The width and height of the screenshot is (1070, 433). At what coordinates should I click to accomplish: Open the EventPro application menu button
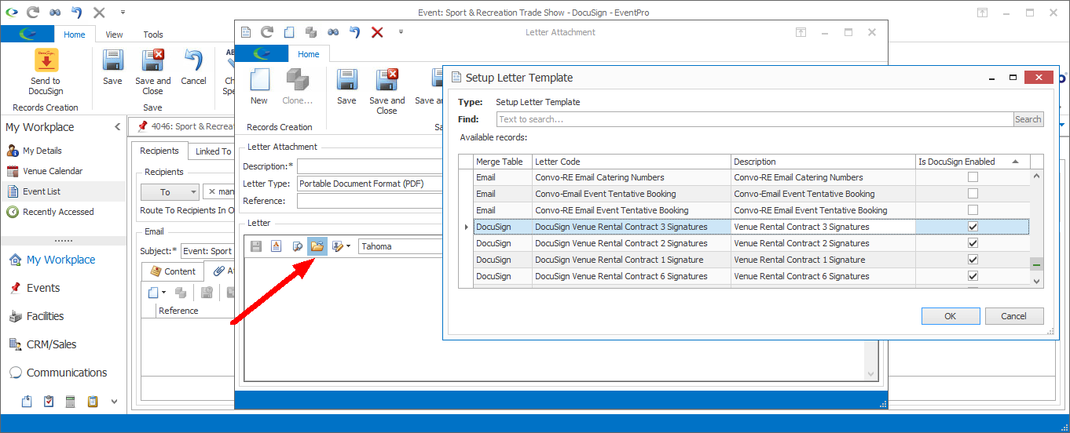point(27,34)
